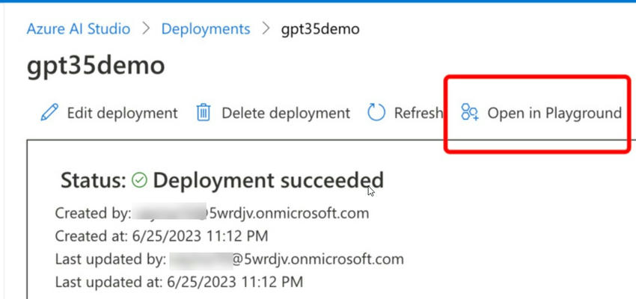636x299 pixels.
Task: Select the Edit deployment text label
Action: [122, 113]
